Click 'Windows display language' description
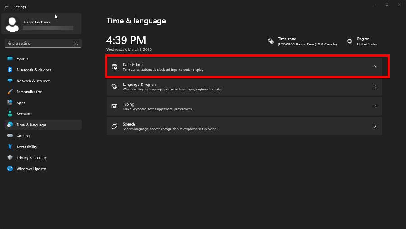Screen dimensions: 406x229 [x=172, y=90]
